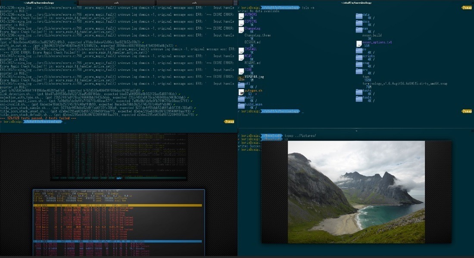Select the TODO file icon
Screen dimensions: 474x258
pyautogui.click(x=241, y=71)
